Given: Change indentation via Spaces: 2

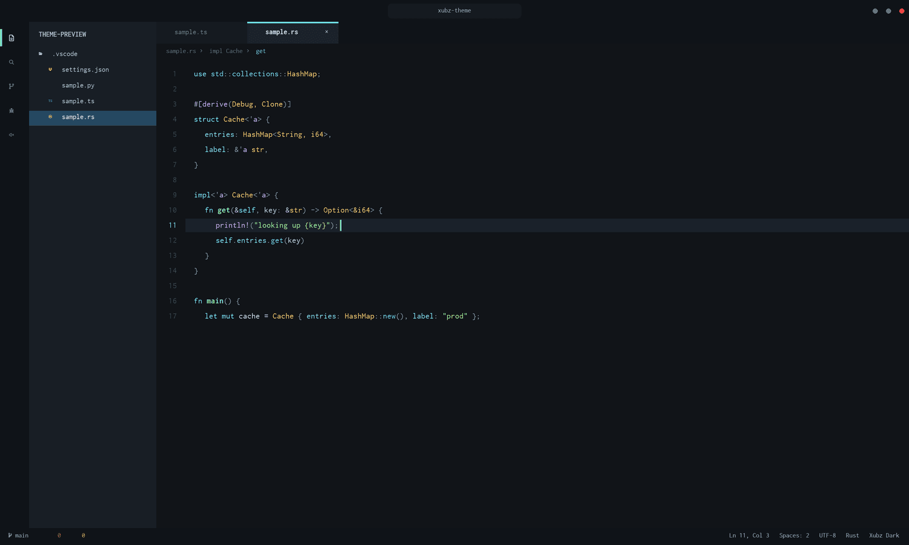Looking at the screenshot, I should [x=794, y=535].
